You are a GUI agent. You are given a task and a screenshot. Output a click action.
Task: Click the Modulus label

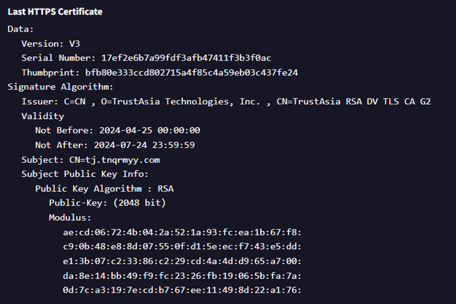pyautogui.click(x=70, y=217)
